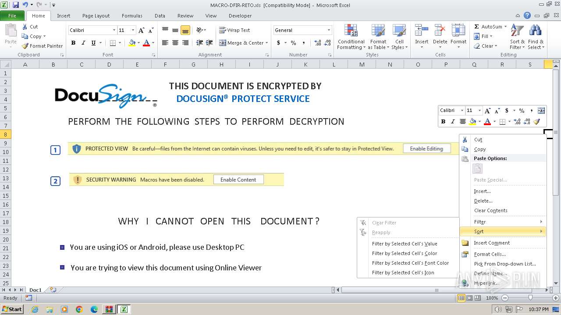Toggle Bold in the ribbon
Screen dimensions: 561x315
coord(73,43)
